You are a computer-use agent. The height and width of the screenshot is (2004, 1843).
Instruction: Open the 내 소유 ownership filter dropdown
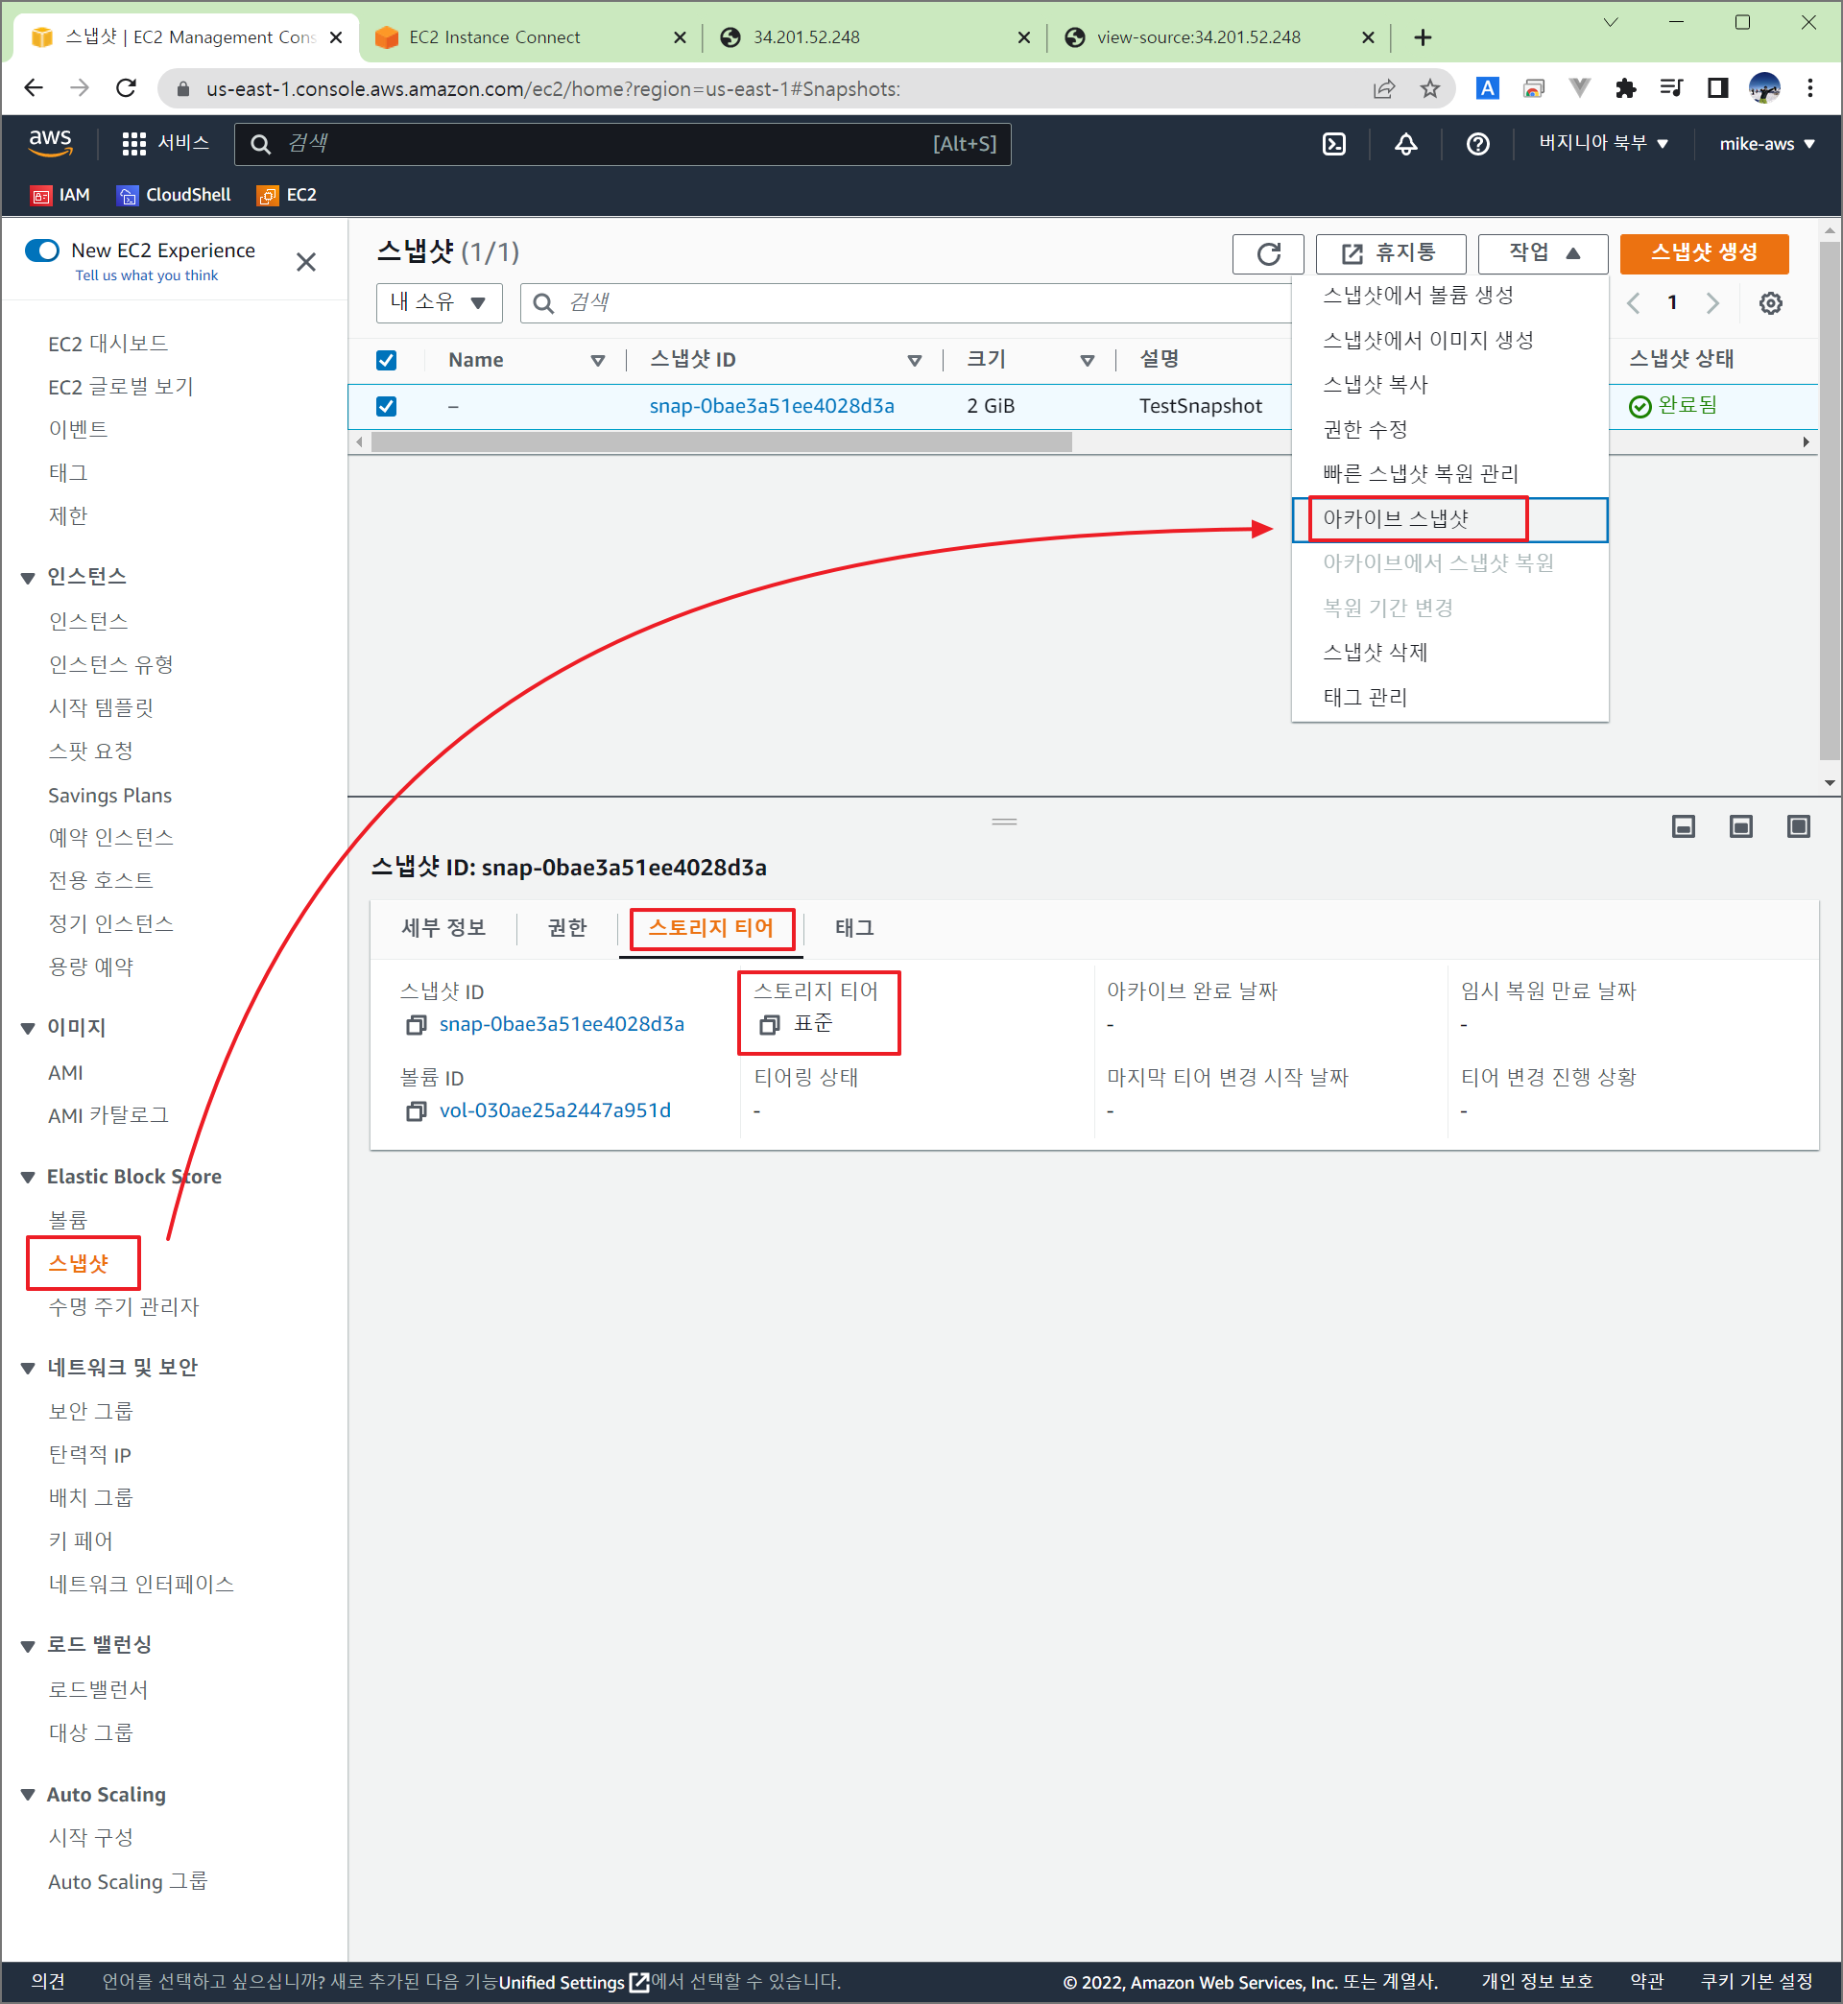[439, 302]
